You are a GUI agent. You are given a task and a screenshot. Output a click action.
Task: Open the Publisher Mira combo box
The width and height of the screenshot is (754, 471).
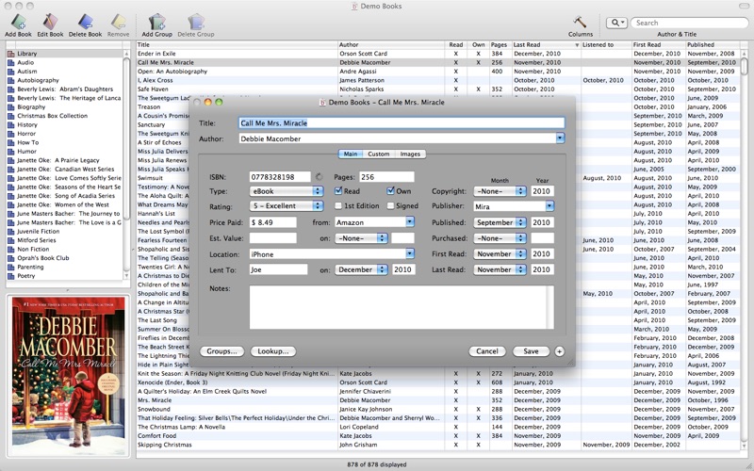point(549,205)
